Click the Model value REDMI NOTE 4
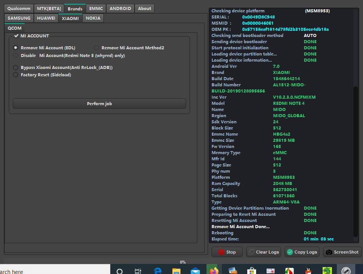Screen dimensions: 363x274 pyautogui.click(x=289, y=103)
